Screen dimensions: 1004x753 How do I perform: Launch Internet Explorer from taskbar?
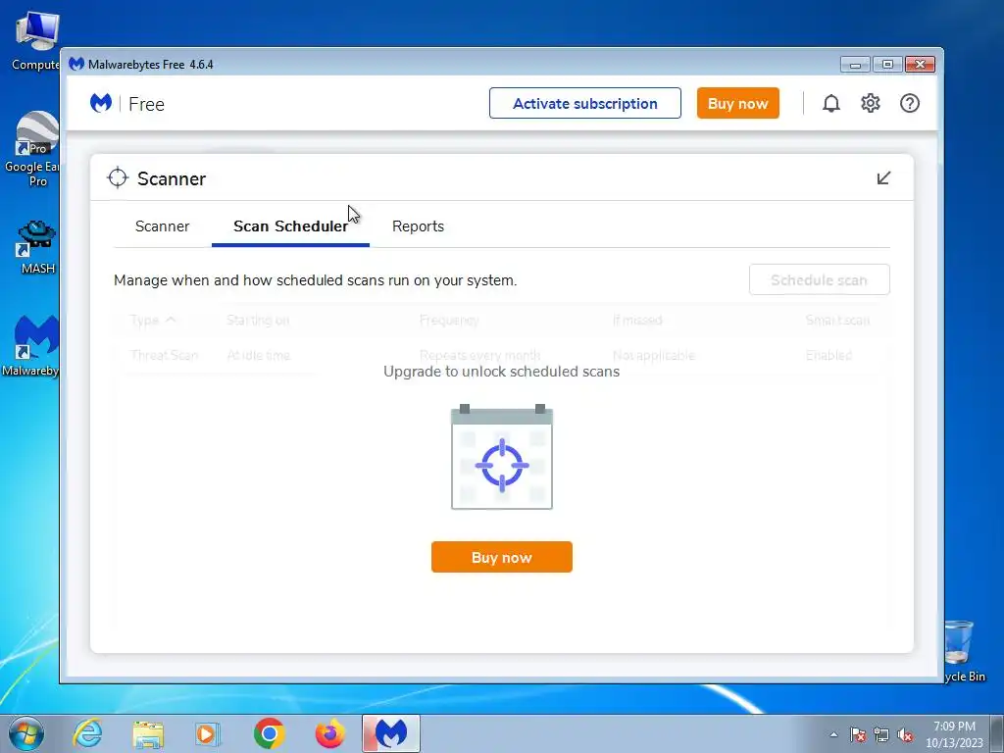coord(87,733)
